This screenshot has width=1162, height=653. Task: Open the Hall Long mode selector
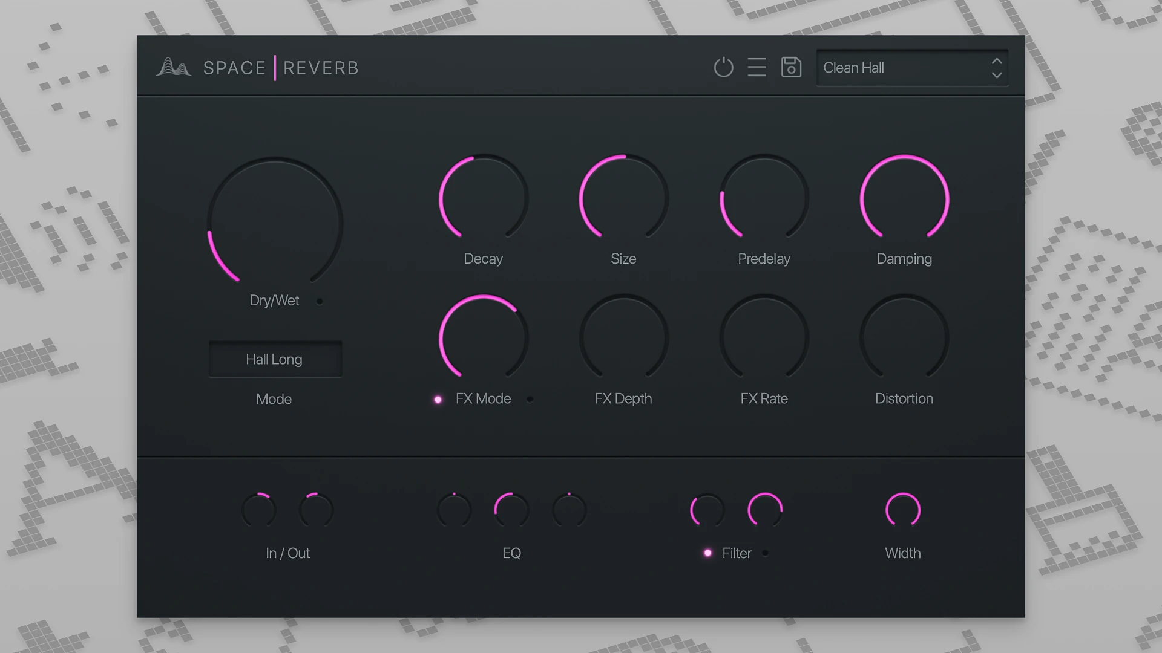(x=275, y=359)
